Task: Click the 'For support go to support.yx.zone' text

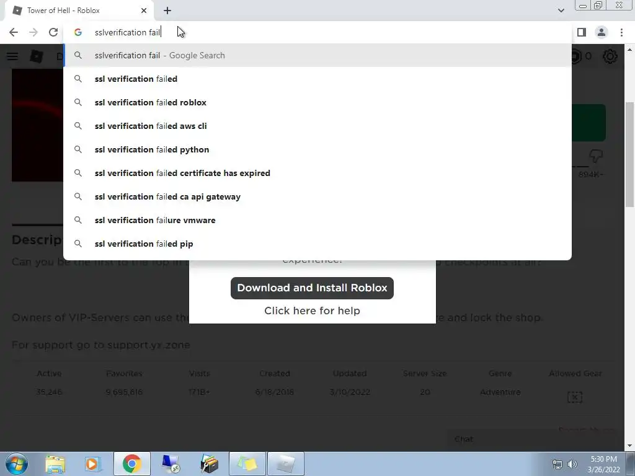Action: 101,345
